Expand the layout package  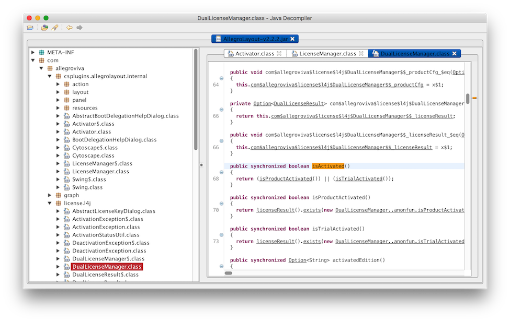(58, 92)
